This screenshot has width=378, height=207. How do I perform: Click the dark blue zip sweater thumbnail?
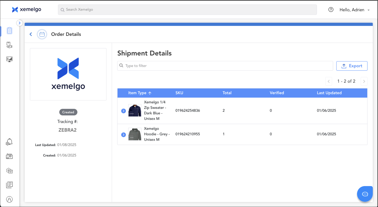[x=135, y=111]
